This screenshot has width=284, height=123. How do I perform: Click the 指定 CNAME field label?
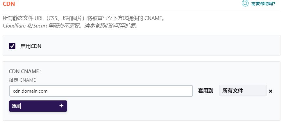tap(22, 80)
